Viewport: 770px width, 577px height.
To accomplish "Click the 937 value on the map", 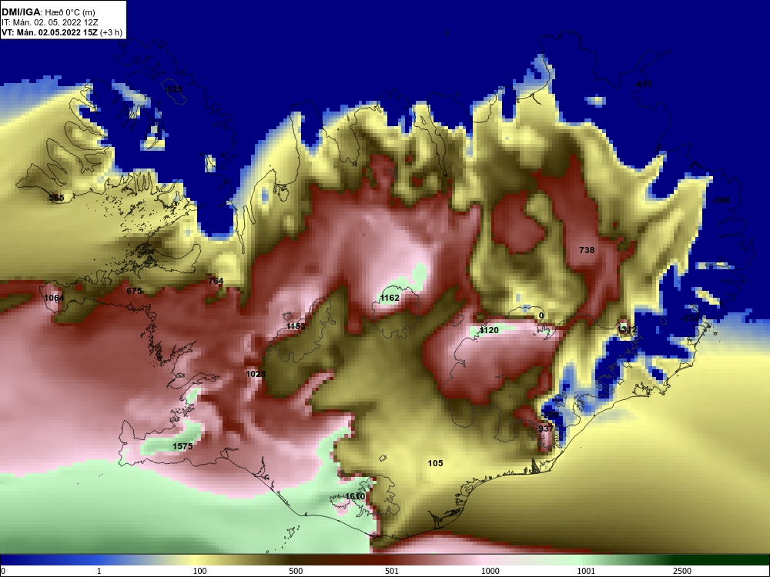I will tap(546, 429).
